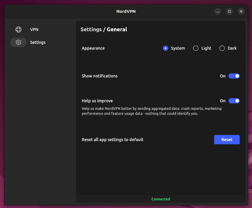Click the green Connected status text
This screenshot has height=208, width=252.
pos(161,199)
